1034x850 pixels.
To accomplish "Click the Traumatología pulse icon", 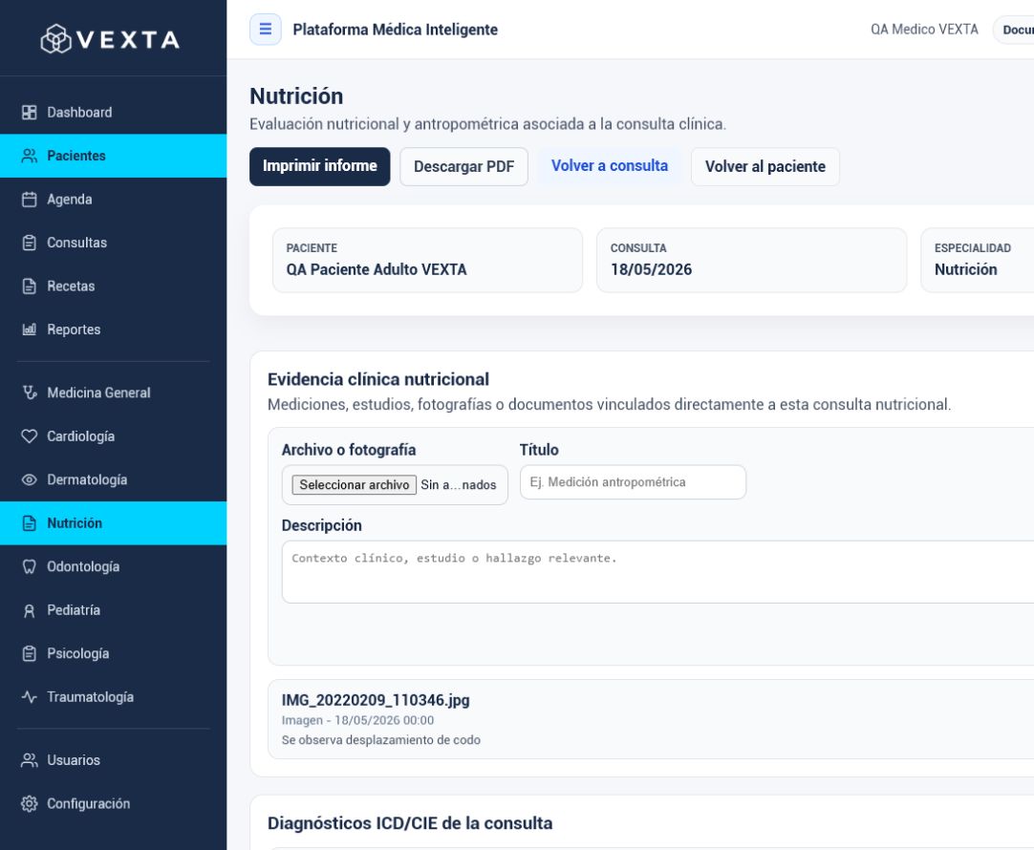I will 29,697.
